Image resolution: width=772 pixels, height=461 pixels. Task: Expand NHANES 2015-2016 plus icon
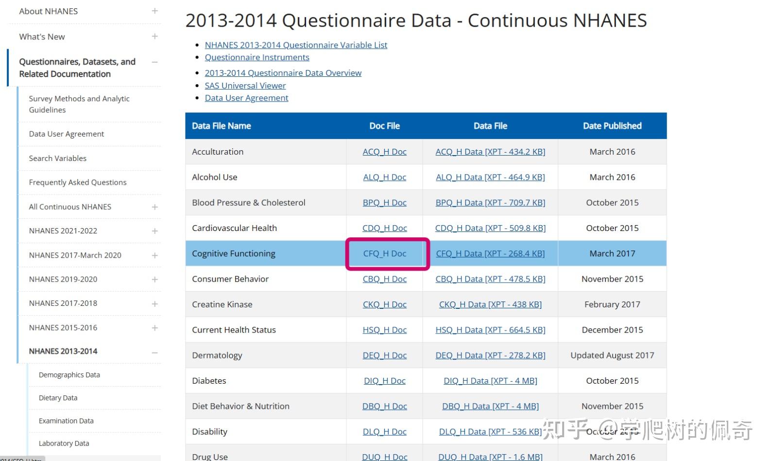pos(154,328)
